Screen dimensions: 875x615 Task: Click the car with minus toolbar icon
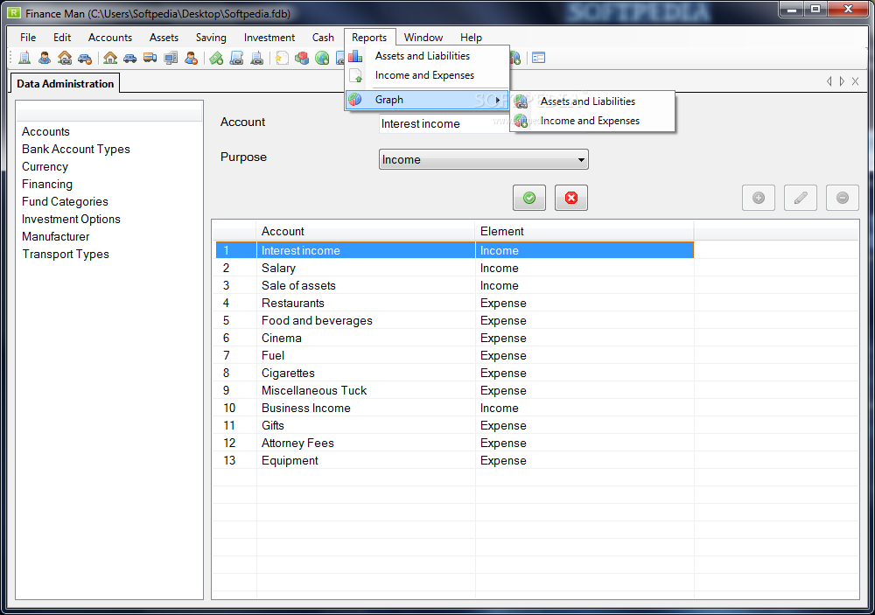85,58
